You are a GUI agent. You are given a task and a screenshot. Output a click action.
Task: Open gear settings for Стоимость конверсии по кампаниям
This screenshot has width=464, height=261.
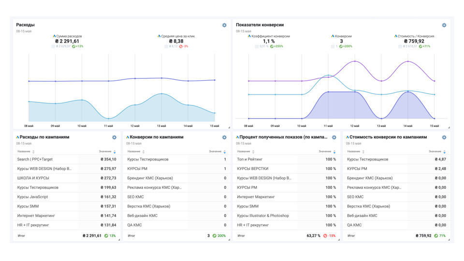(444, 137)
